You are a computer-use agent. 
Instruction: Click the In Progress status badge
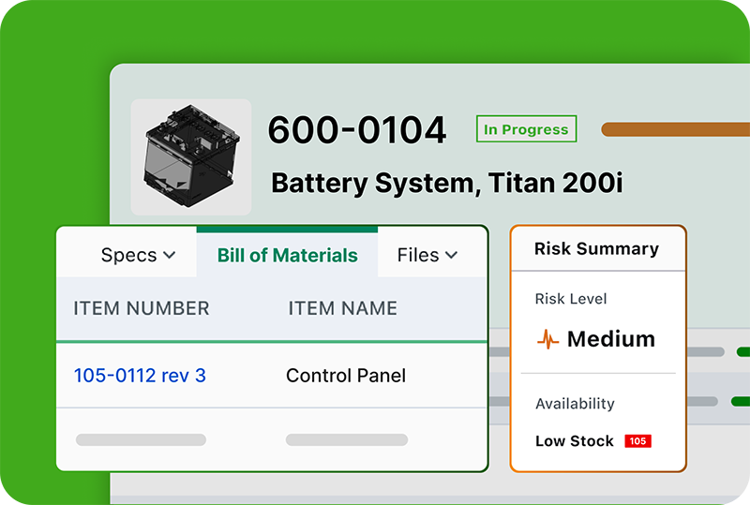pyautogui.click(x=526, y=129)
